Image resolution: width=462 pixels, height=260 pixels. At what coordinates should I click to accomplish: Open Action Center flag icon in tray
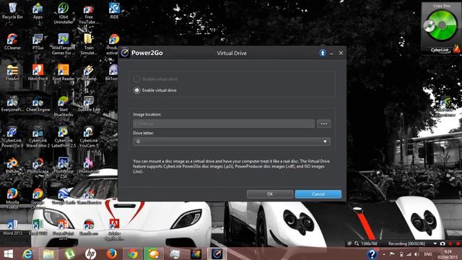392,254
